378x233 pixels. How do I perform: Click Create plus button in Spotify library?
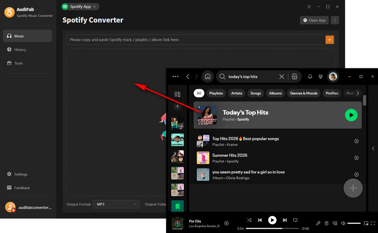click(x=178, y=106)
